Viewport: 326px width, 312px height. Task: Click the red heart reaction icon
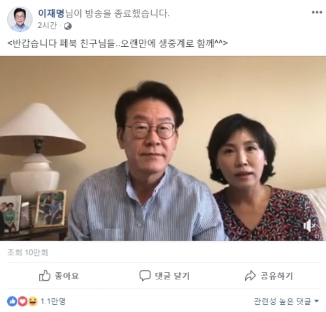(22, 302)
